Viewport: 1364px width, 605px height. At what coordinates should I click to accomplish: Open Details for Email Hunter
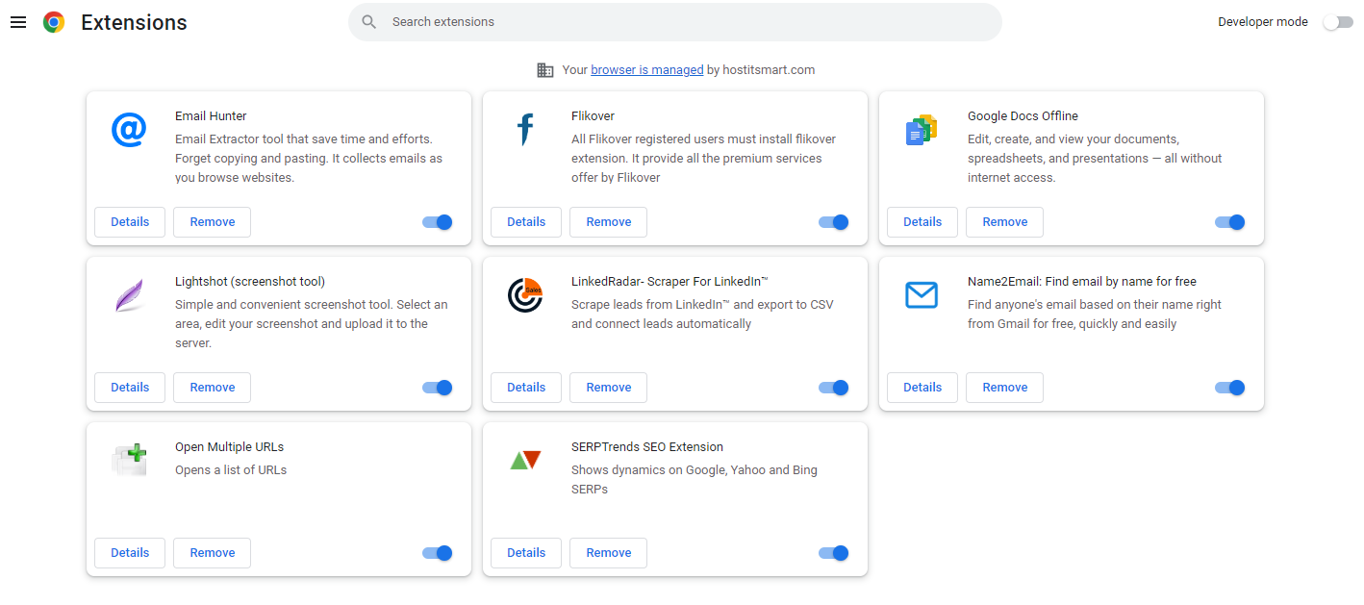pyautogui.click(x=130, y=222)
